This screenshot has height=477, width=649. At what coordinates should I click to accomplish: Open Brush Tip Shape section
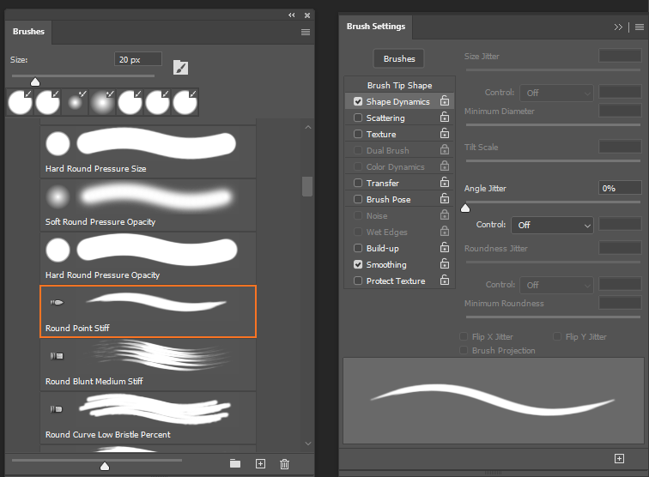click(x=399, y=85)
